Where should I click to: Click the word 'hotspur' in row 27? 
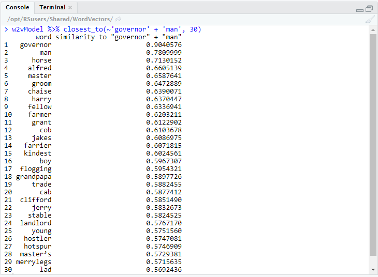click(x=37, y=247)
